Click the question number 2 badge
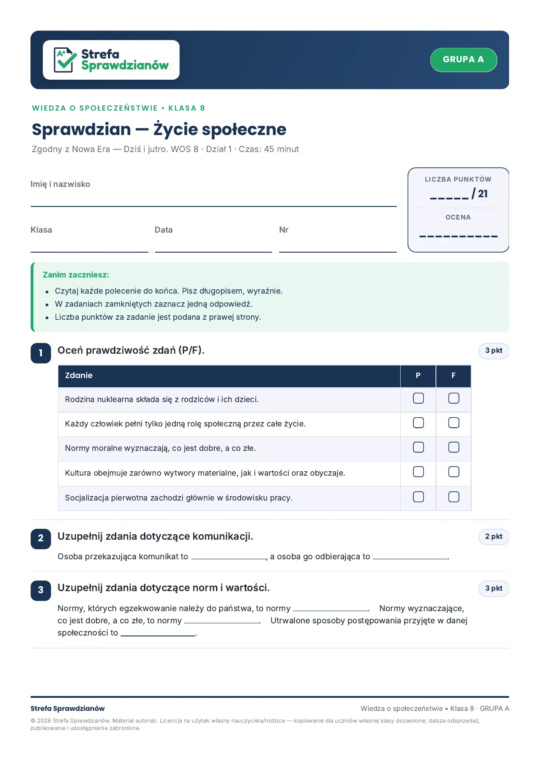This screenshot has height=764, width=540. coord(41,538)
